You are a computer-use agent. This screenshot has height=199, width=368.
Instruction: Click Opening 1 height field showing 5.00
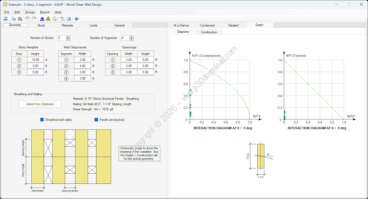146,60
